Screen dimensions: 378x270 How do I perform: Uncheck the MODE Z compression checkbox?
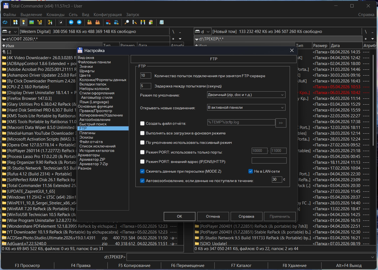142,171
